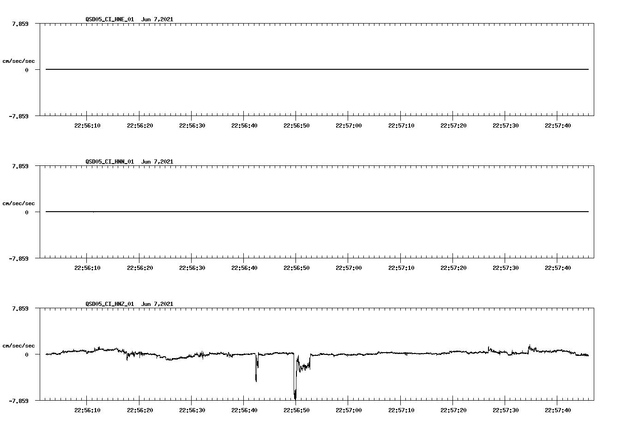Click 22:56:40 on the HNZ time axis
Image resolution: width=627 pixels, height=427 pixels.
pos(244,410)
